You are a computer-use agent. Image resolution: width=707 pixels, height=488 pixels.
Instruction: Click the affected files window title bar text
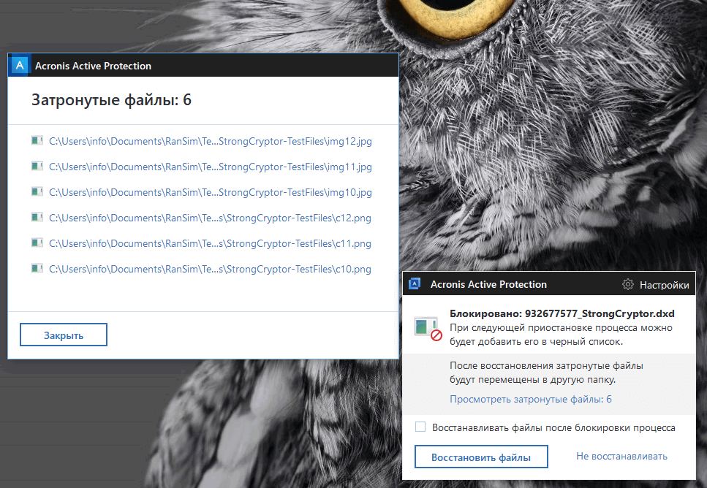coord(93,66)
